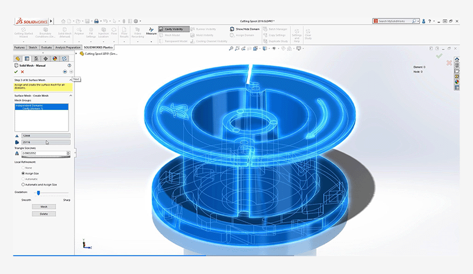This screenshot has height=274, width=473.
Task: Click the green checkmark OK icon
Action: [16, 72]
